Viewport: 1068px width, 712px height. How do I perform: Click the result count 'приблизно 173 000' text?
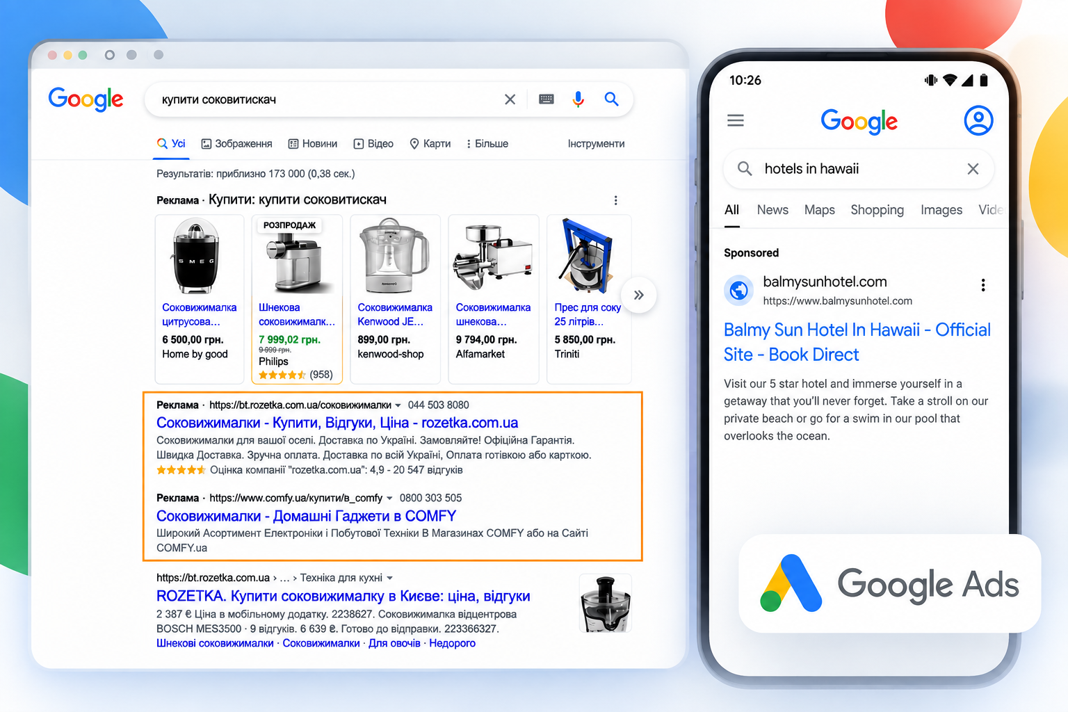click(261, 174)
